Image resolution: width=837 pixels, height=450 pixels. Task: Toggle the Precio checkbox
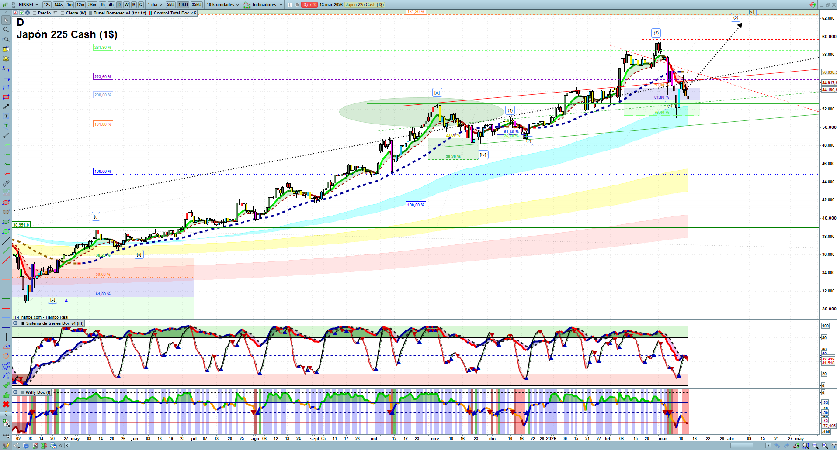(35, 13)
